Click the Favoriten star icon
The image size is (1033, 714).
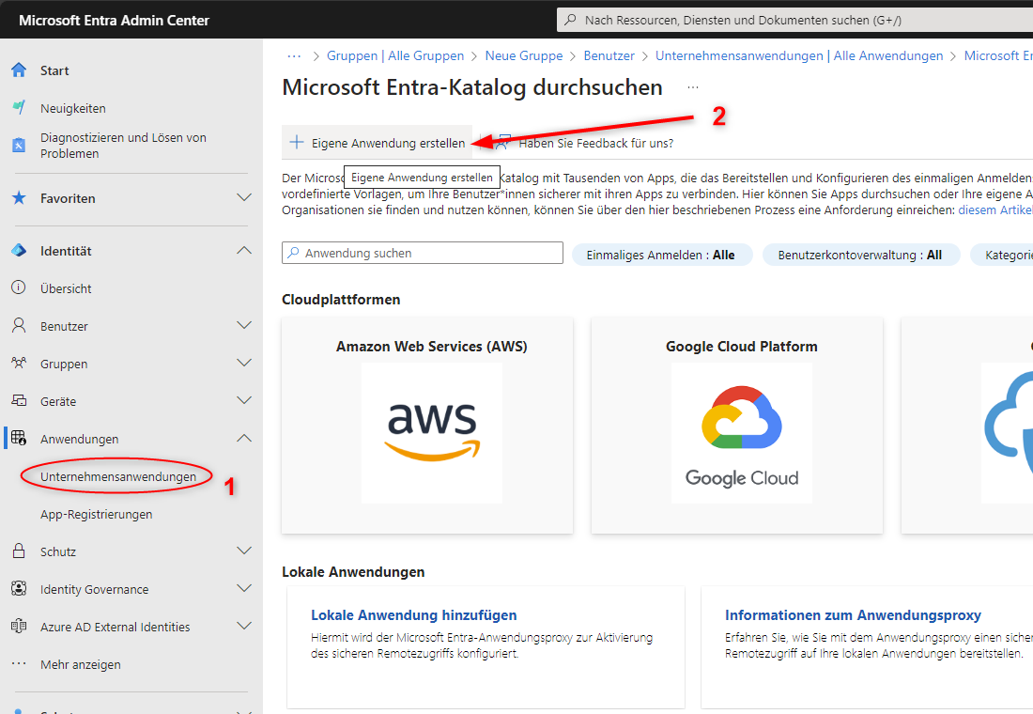[19, 198]
